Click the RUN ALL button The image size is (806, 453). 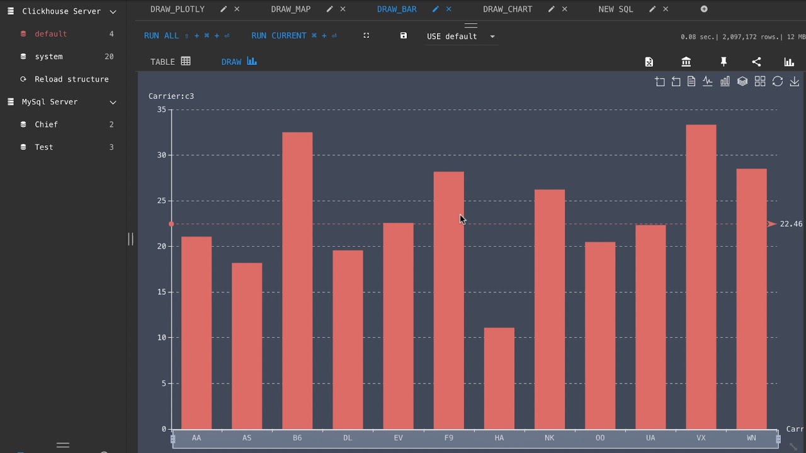click(x=187, y=36)
